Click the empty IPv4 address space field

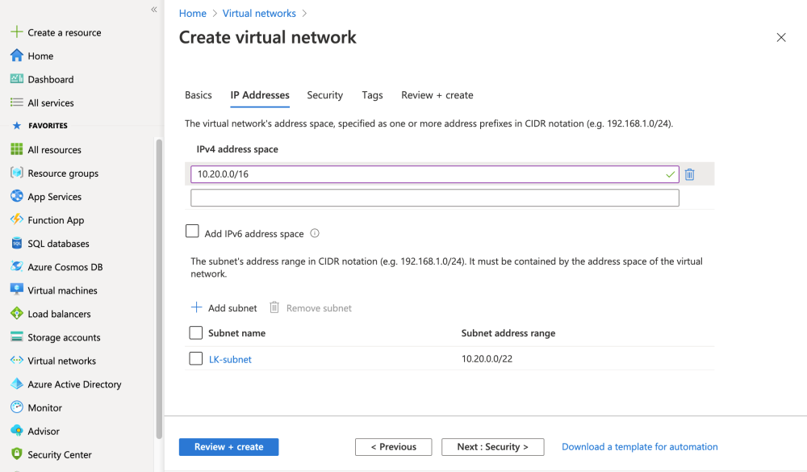point(434,198)
